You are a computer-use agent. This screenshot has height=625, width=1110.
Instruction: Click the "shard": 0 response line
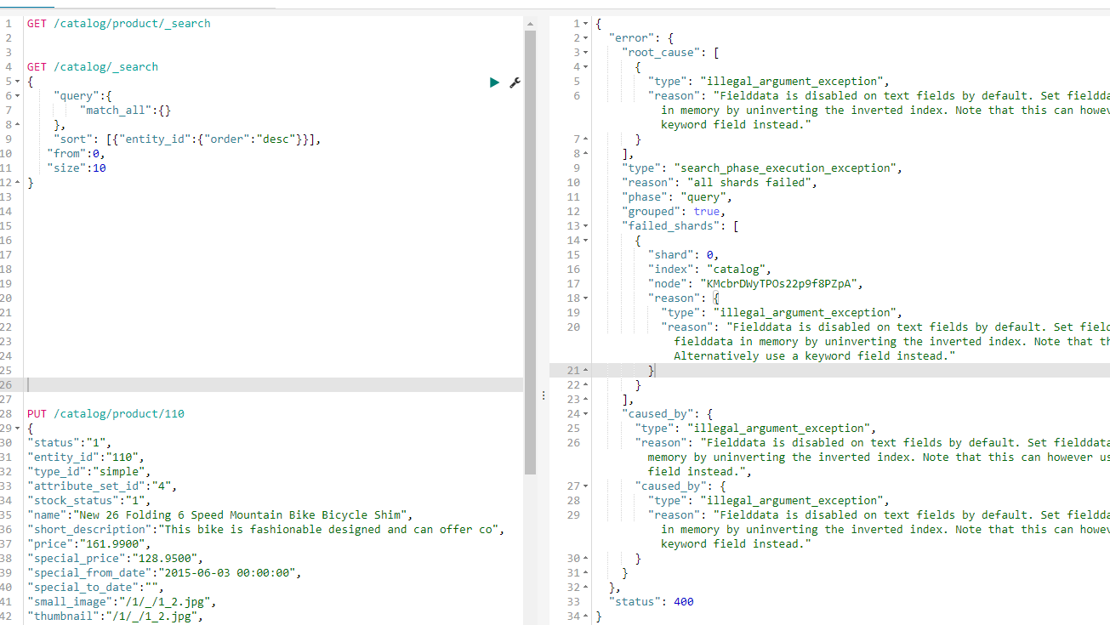(684, 255)
